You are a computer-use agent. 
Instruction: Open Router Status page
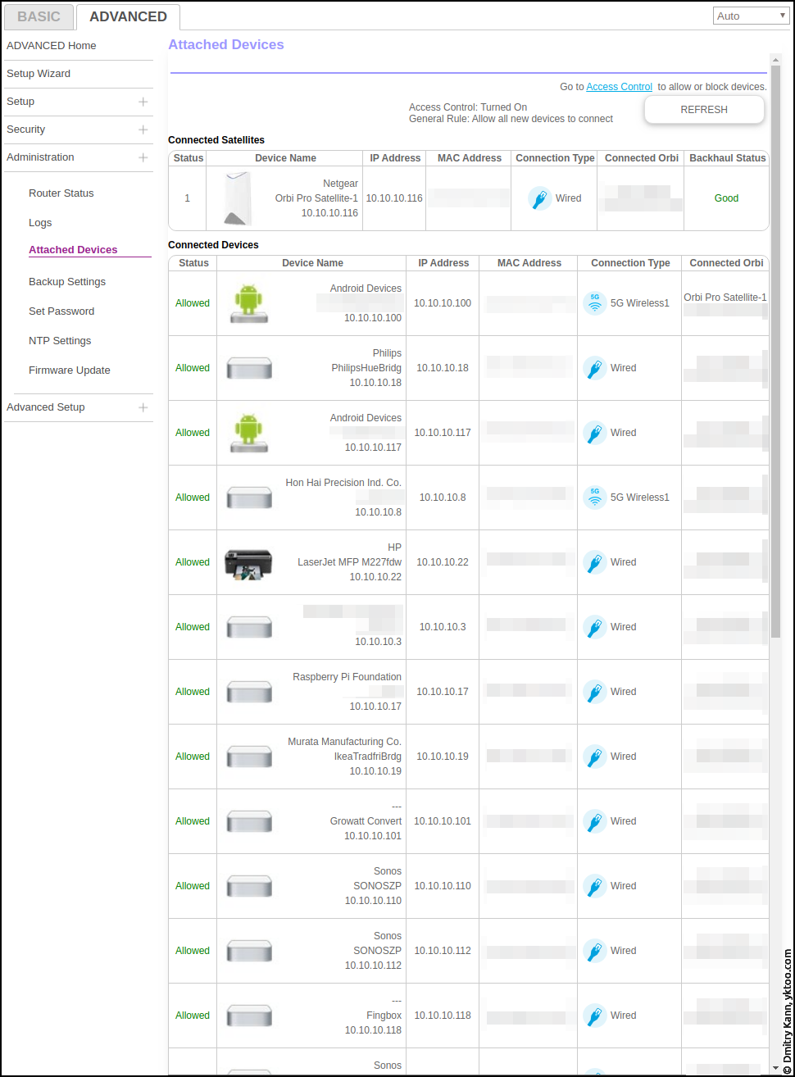(x=61, y=193)
